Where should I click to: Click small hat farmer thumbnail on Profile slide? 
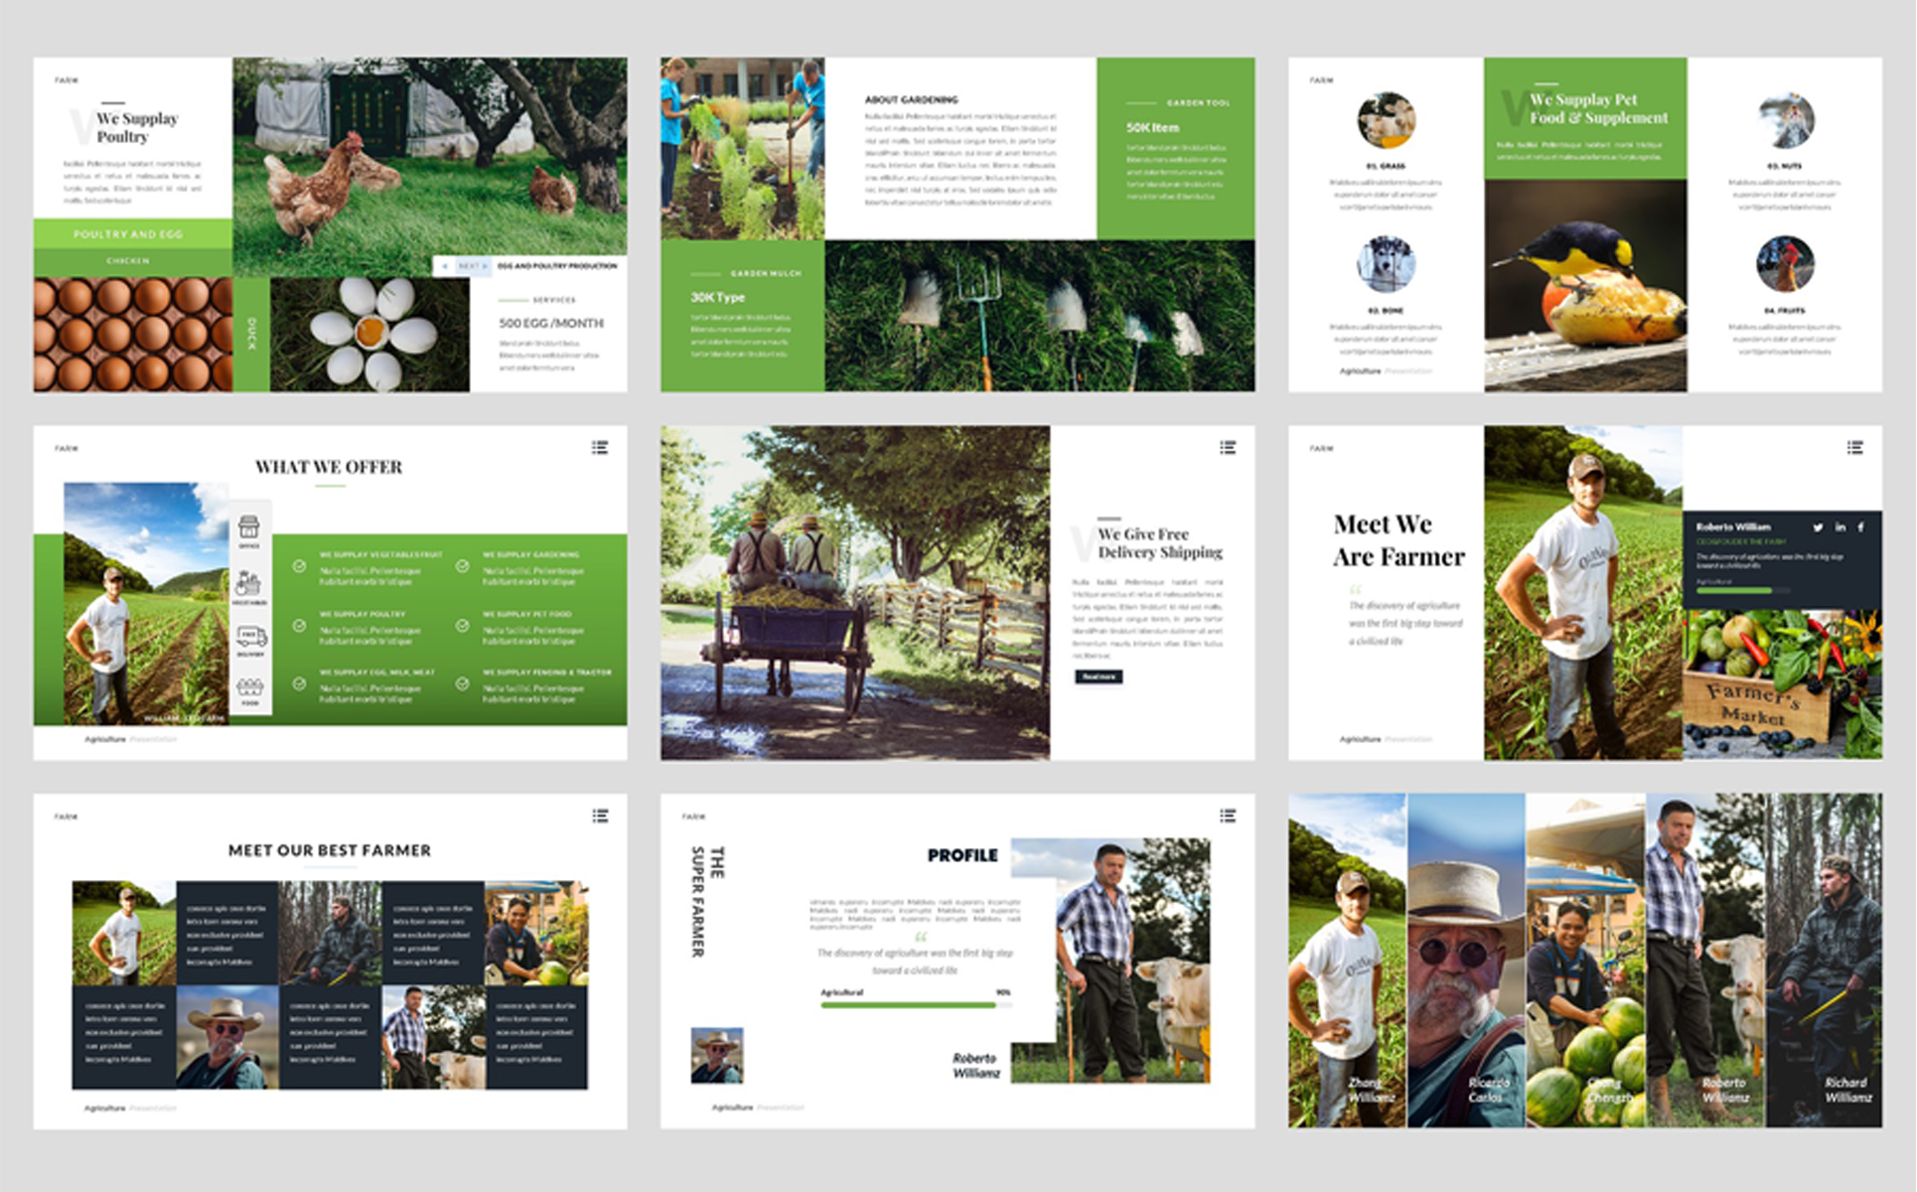716,1055
